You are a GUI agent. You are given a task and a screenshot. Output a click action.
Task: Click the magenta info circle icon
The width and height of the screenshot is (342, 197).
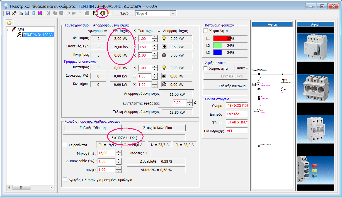click(39, 13)
